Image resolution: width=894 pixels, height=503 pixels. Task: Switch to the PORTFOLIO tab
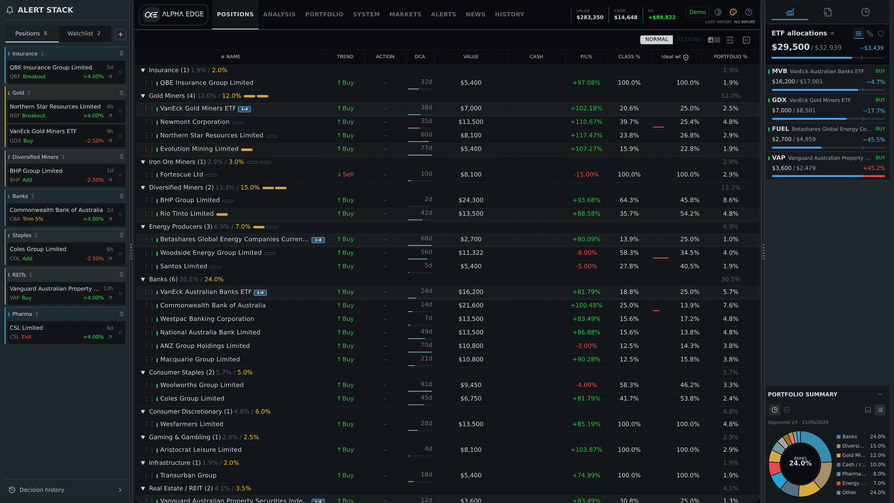tap(324, 14)
